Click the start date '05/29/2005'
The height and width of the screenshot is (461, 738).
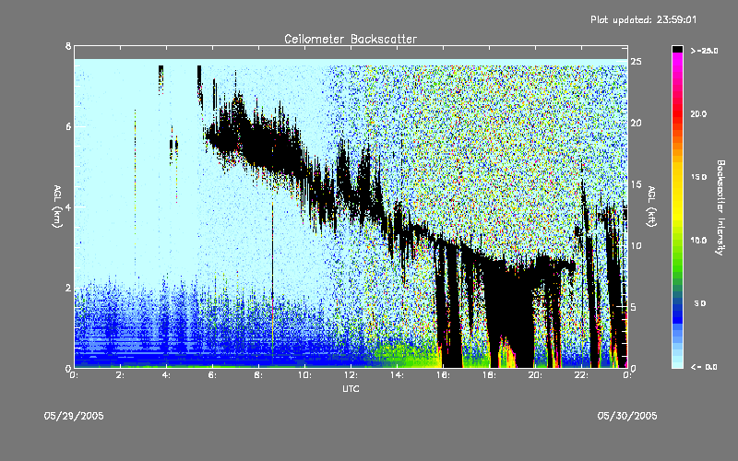coord(74,416)
